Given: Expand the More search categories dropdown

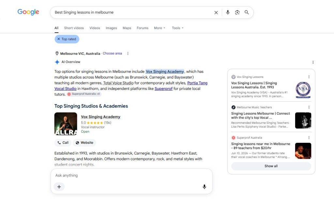Looking at the screenshot, I should coord(159,28).
